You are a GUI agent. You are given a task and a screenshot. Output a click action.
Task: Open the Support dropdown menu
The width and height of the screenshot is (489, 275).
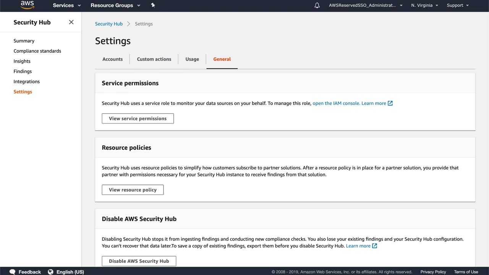(458, 5)
